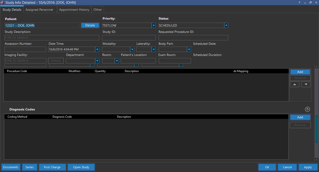Expand the Body Part dropdown
Viewport: 319px width, 172px height.
coord(189,49)
